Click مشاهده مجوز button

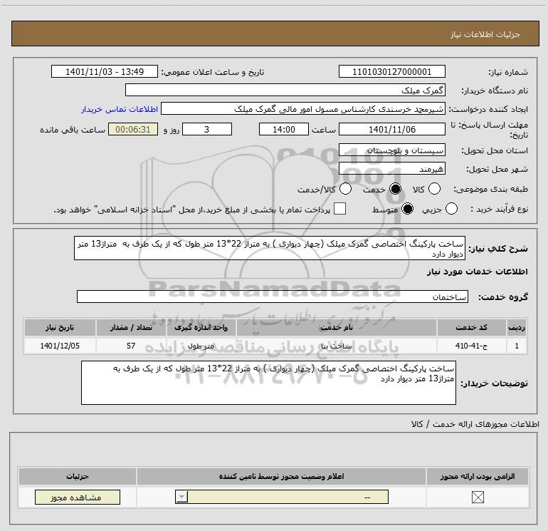pyautogui.click(x=78, y=498)
